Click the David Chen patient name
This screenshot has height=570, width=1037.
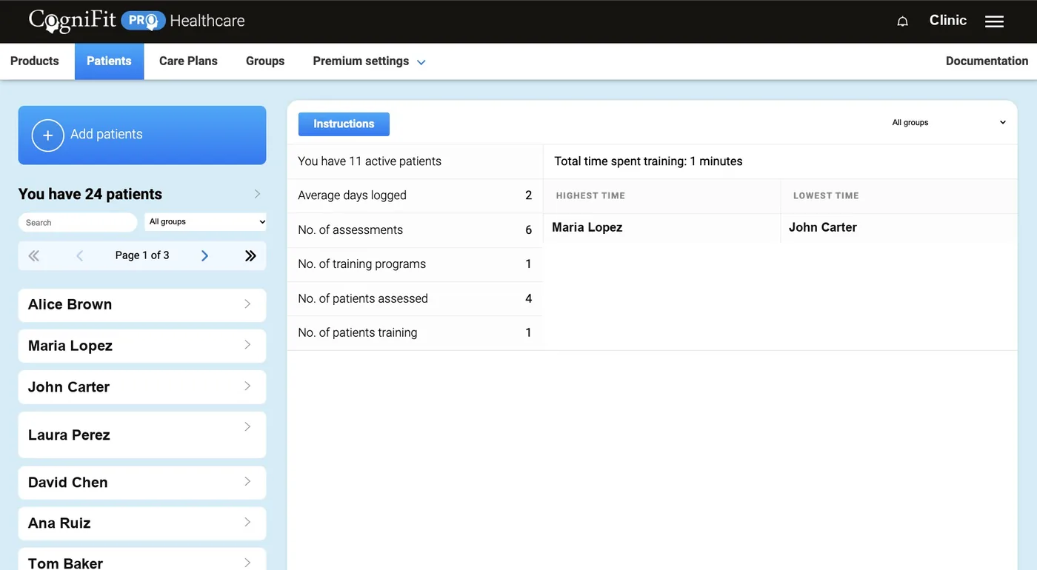[68, 483]
